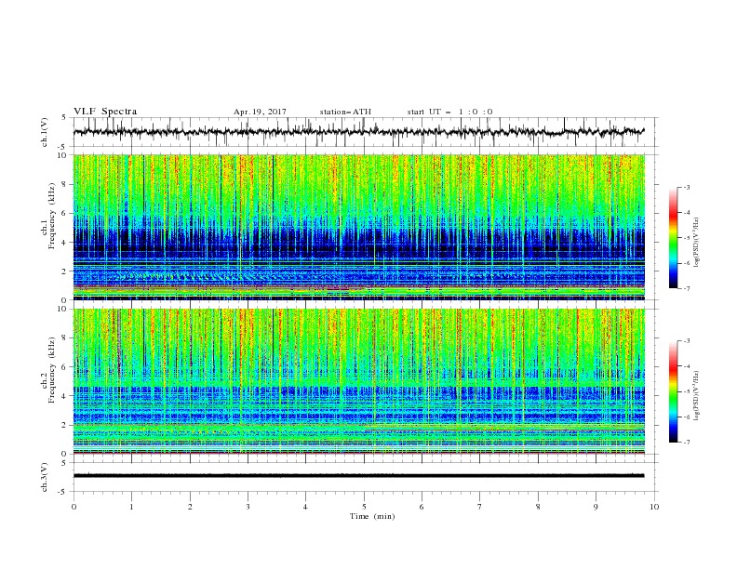Screen dimensions: 737x569
Task: Click the time axis tick label '7'
Action: (x=480, y=507)
